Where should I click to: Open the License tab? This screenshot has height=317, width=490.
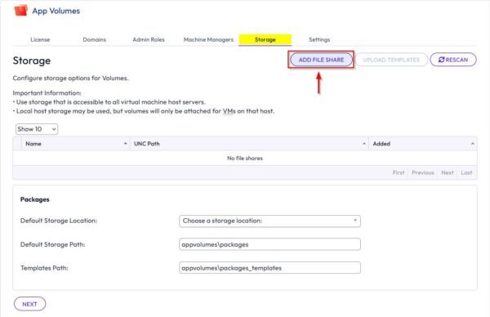[x=40, y=40]
